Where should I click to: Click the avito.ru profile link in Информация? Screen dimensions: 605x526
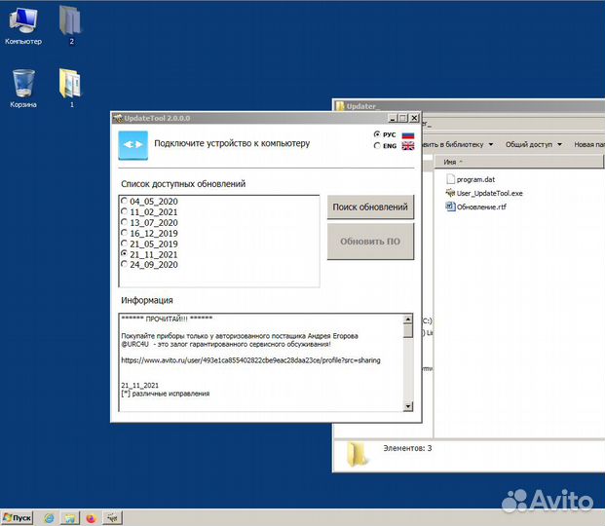pos(250,360)
